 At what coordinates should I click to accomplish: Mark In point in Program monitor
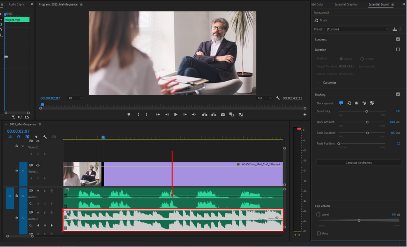[138, 115]
